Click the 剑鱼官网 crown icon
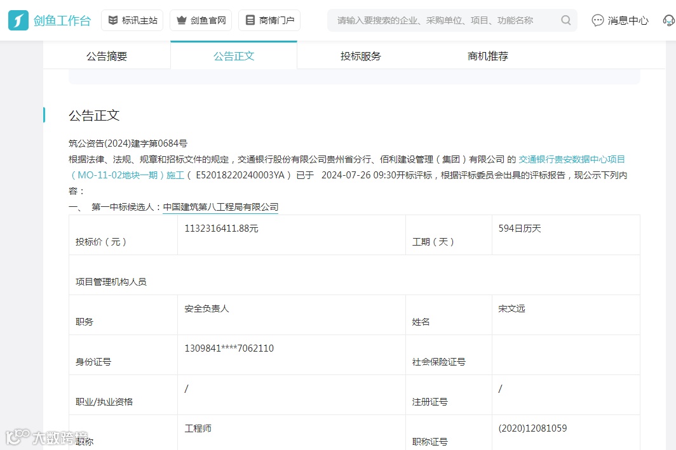676x450 pixels. point(182,20)
